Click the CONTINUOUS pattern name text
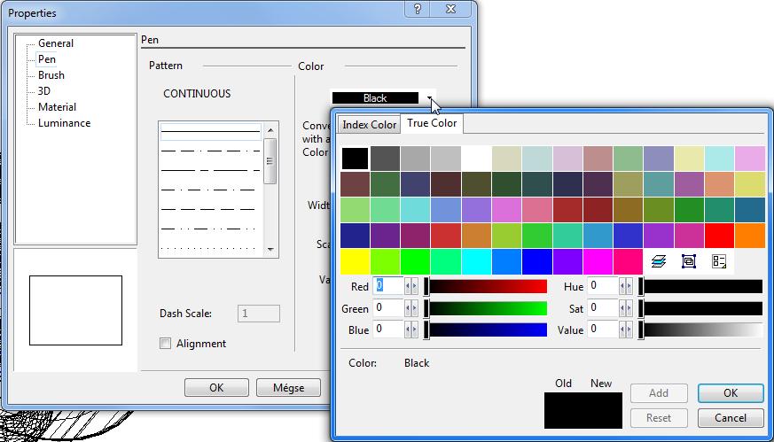Image resolution: width=774 pixels, height=442 pixels. click(x=197, y=94)
